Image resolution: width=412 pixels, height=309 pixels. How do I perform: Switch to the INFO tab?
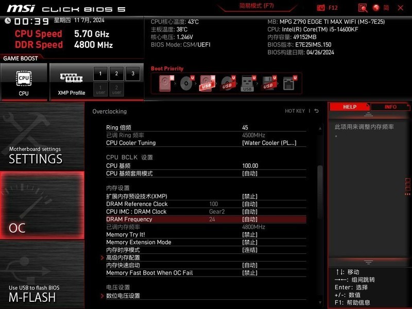391,107
